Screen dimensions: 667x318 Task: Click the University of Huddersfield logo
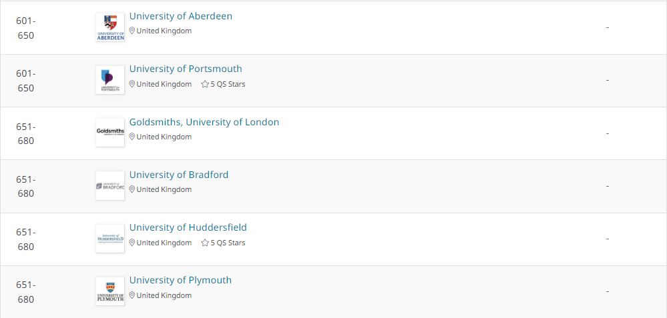(x=110, y=238)
